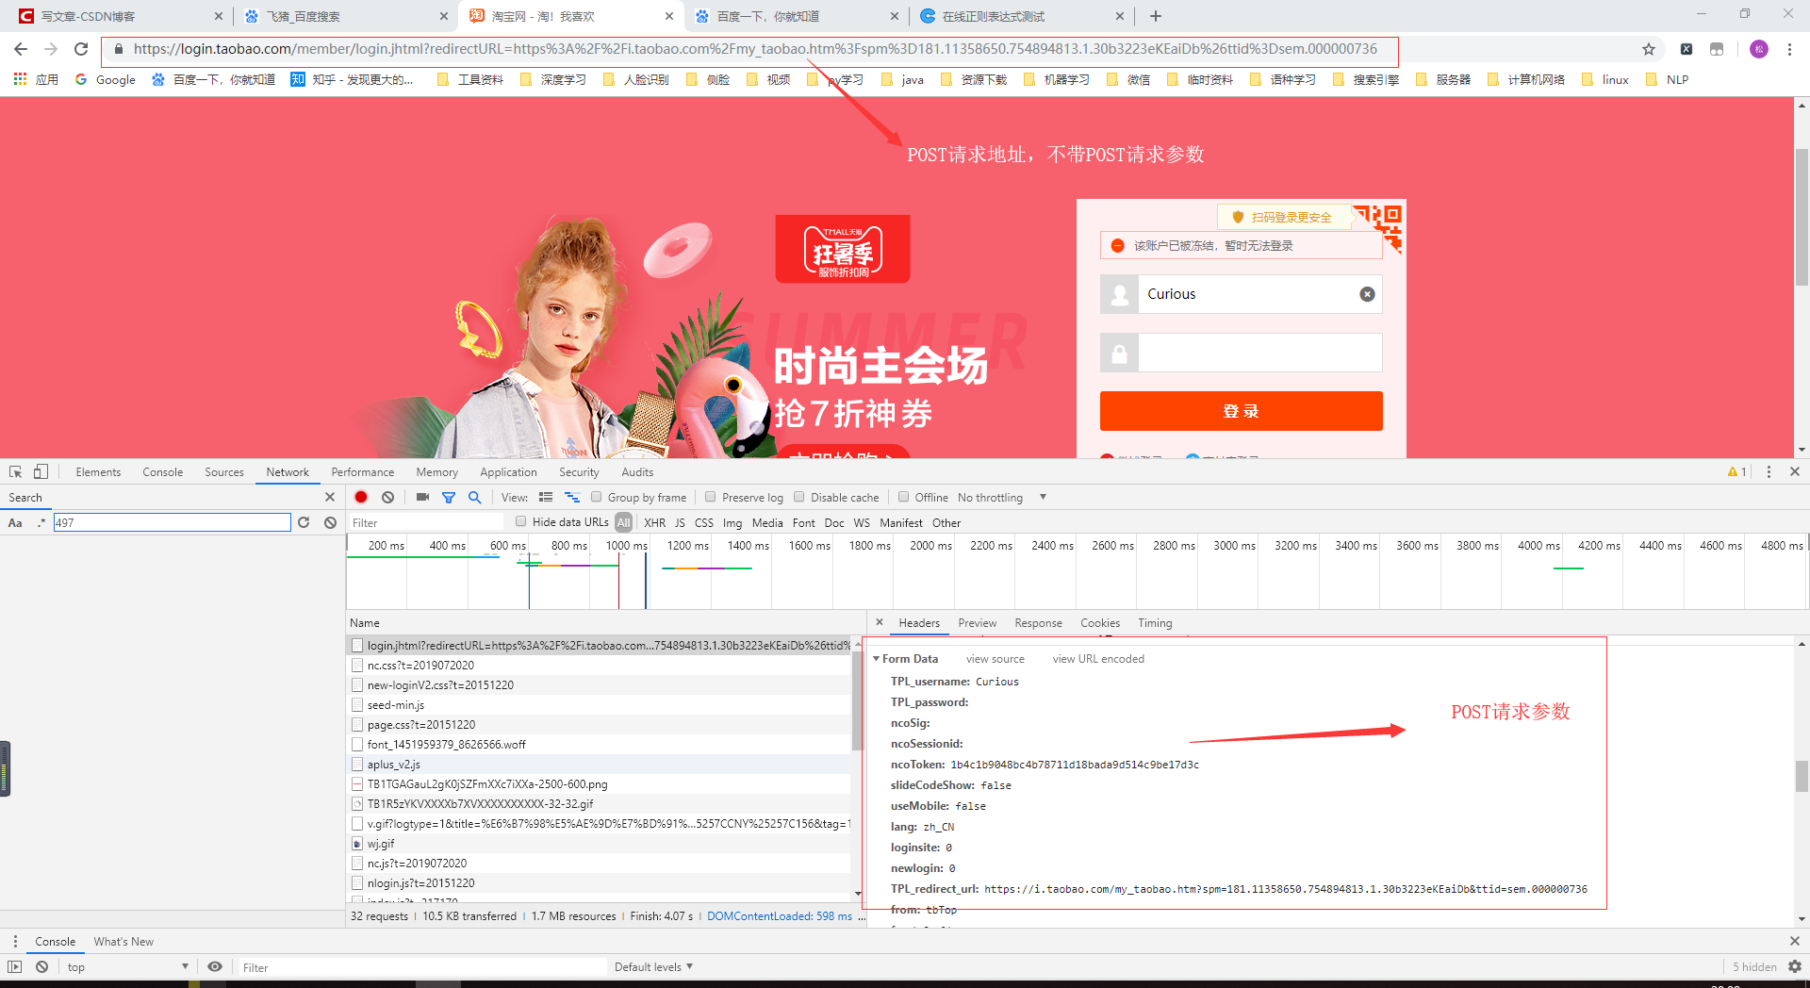
Task: Collapse the Form Data section
Action: [876, 658]
